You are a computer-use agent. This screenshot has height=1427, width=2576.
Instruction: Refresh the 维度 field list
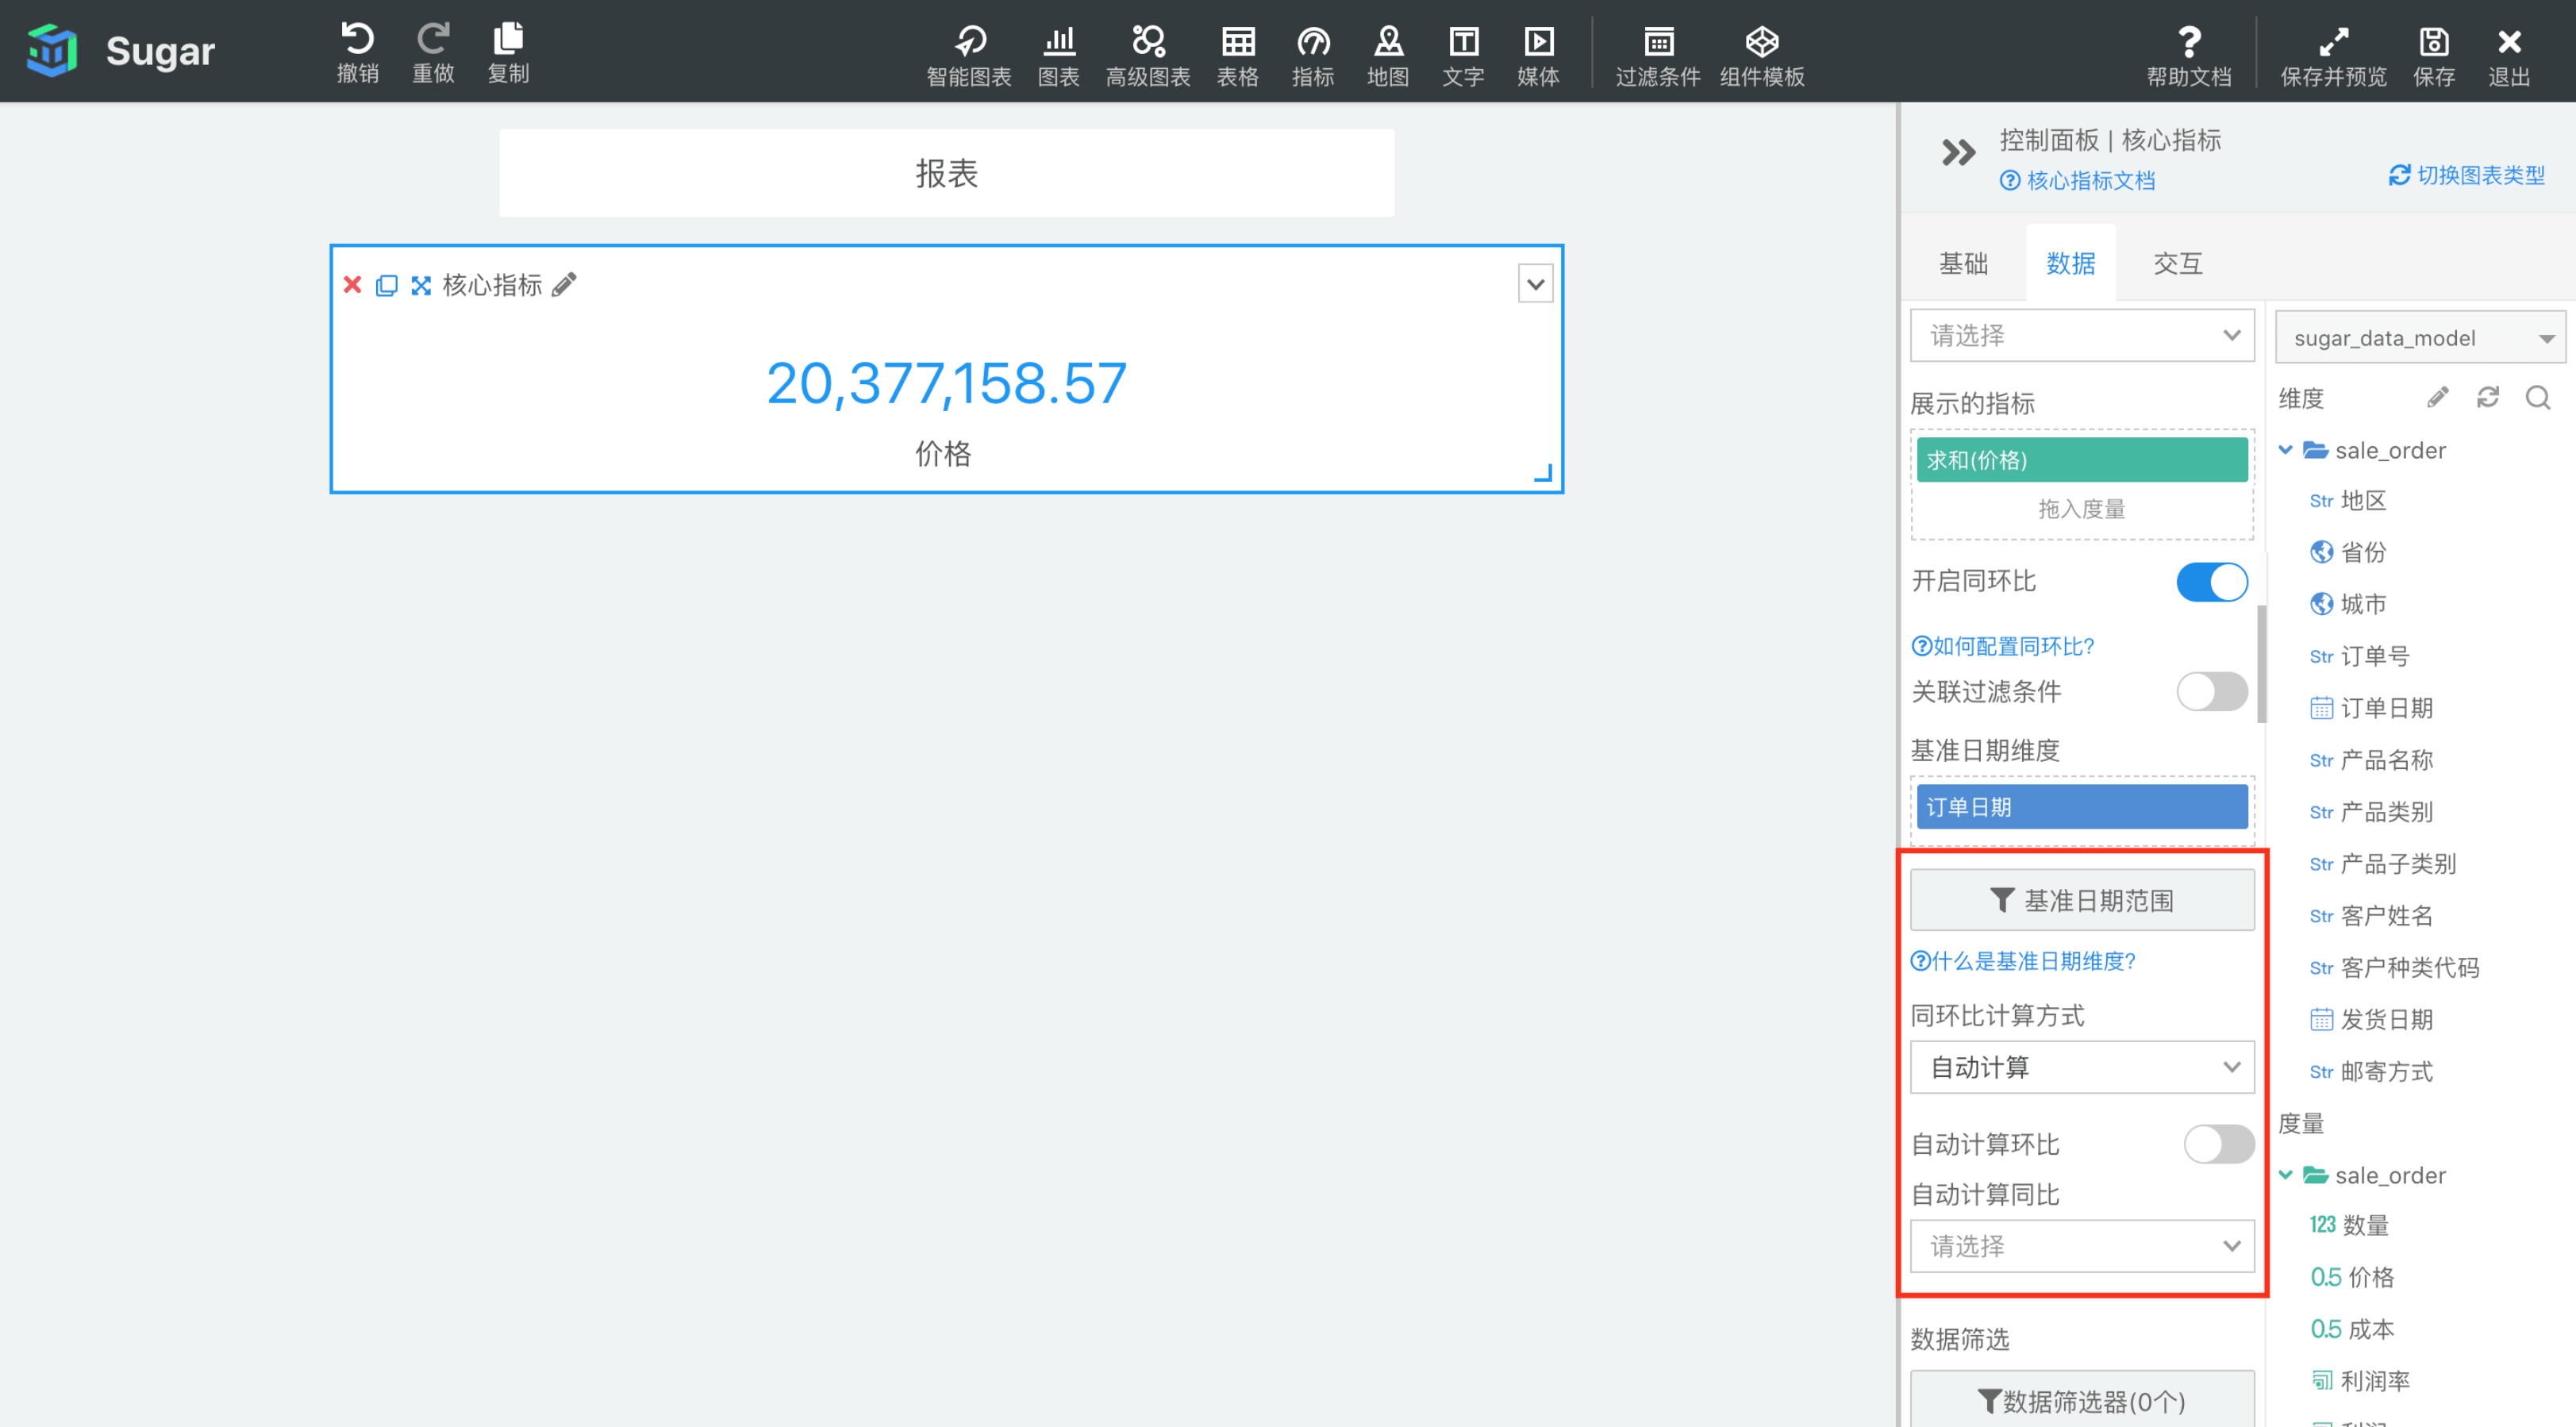coord(2488,398)
